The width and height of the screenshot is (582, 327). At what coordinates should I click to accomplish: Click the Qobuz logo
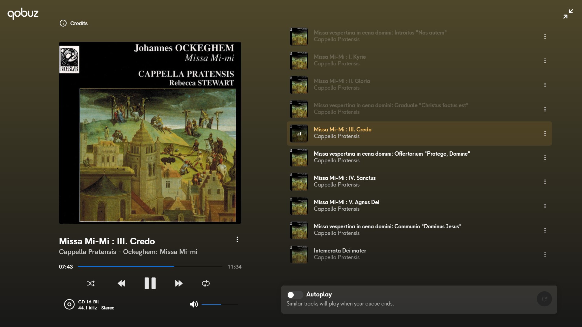click(x=23, y=14)
